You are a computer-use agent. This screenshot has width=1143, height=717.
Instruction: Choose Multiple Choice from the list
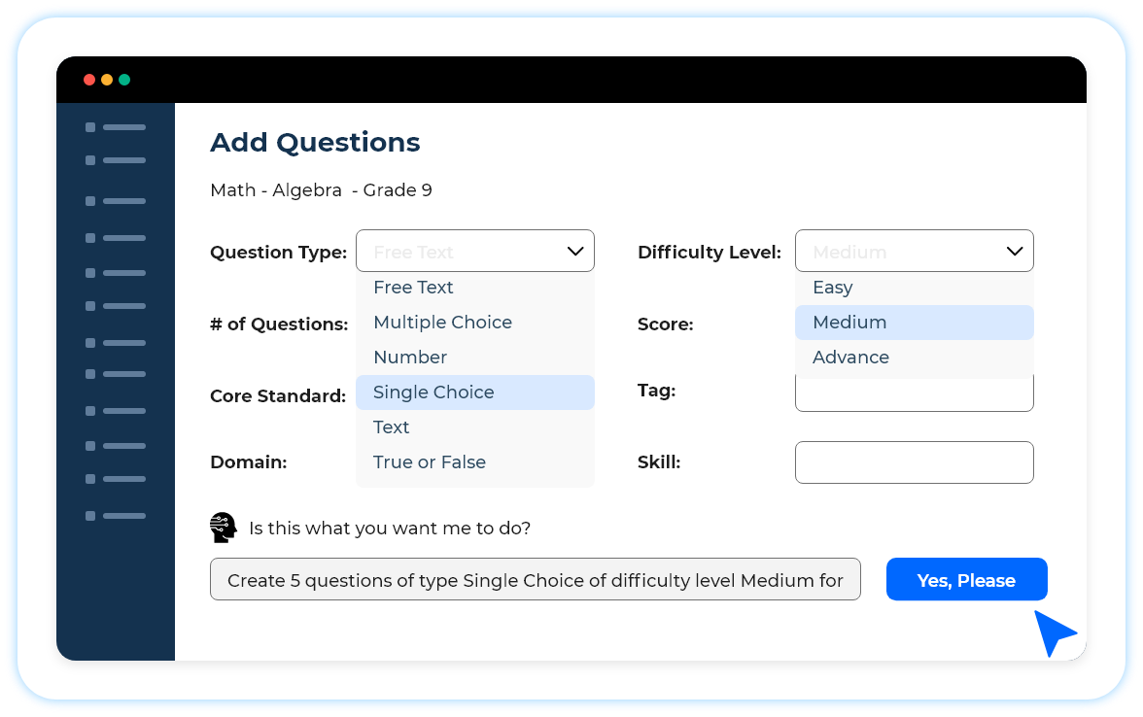tap(443, 323)
